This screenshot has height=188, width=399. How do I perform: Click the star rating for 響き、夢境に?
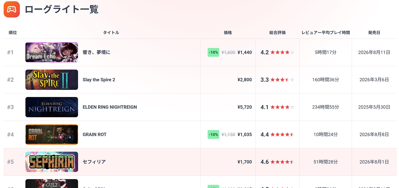coord(282,52)
